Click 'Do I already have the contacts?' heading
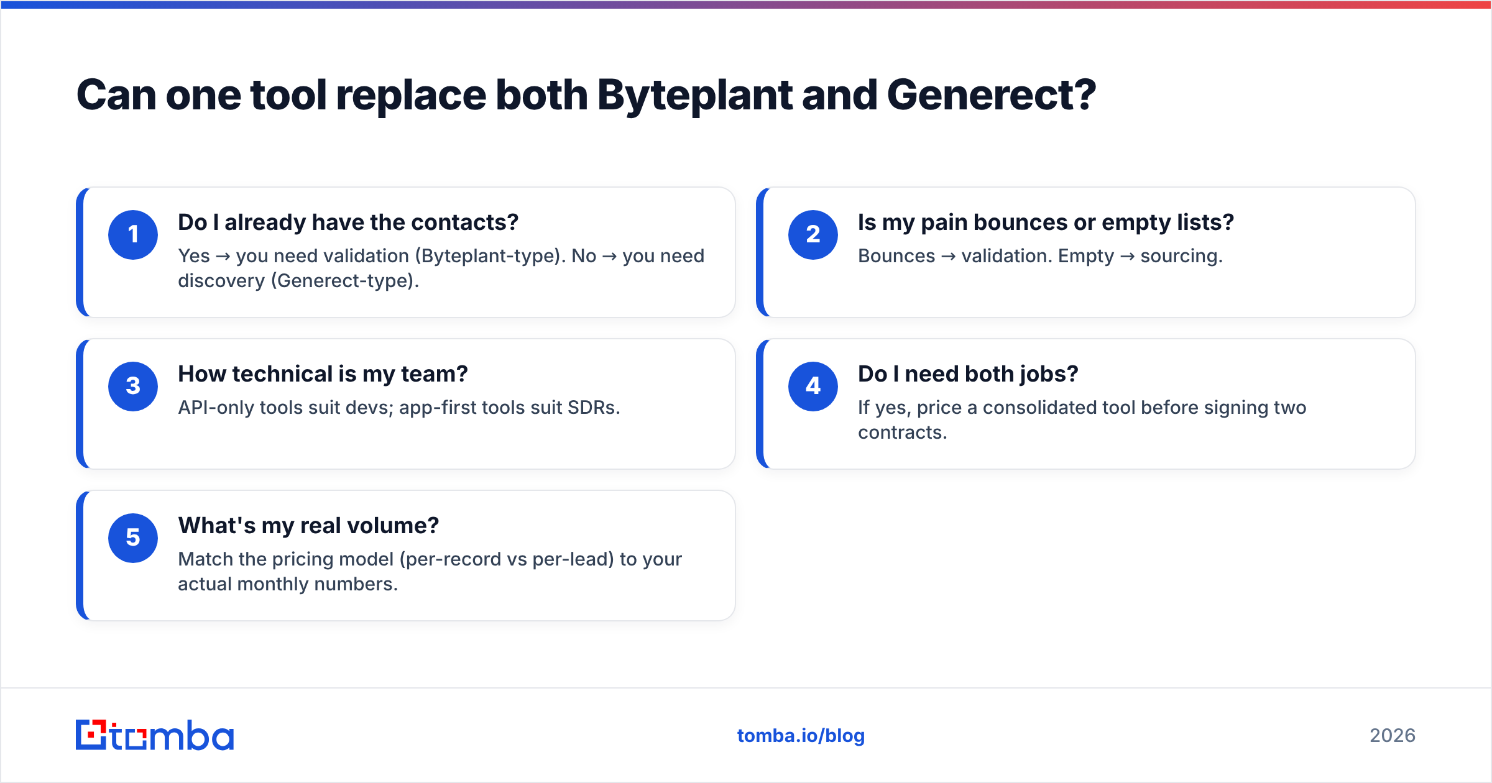This screenshot has width=1492, height=783. click(x=348, y=222)
